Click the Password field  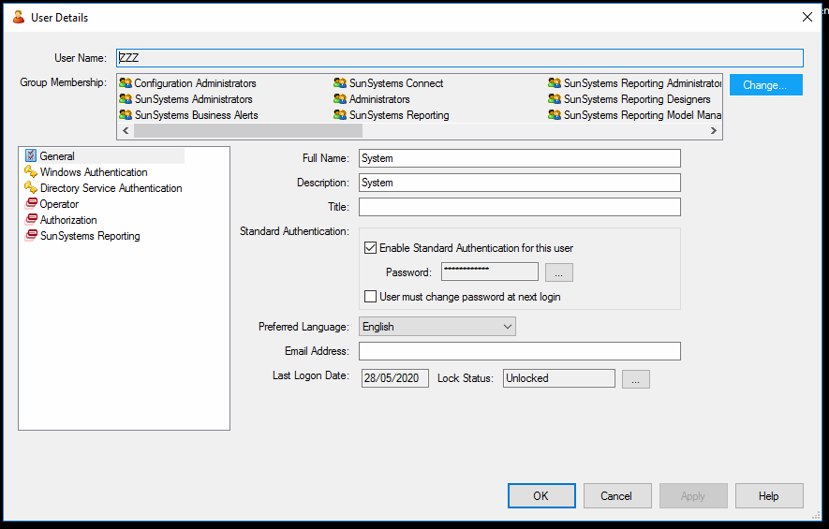pyautogui.click(x=490, y=272)
